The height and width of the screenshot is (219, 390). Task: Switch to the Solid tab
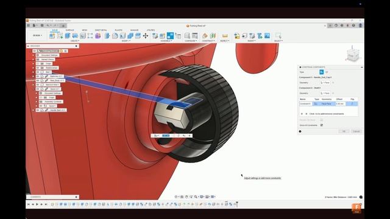[x=55, y=30]
